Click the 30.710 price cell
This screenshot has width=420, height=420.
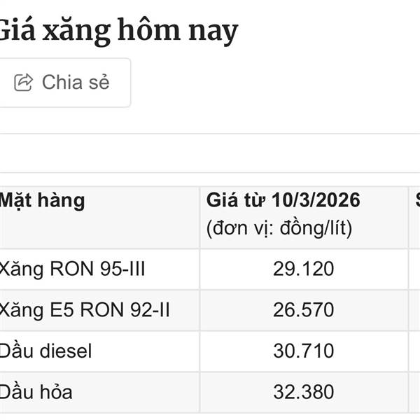pos(304,351)
